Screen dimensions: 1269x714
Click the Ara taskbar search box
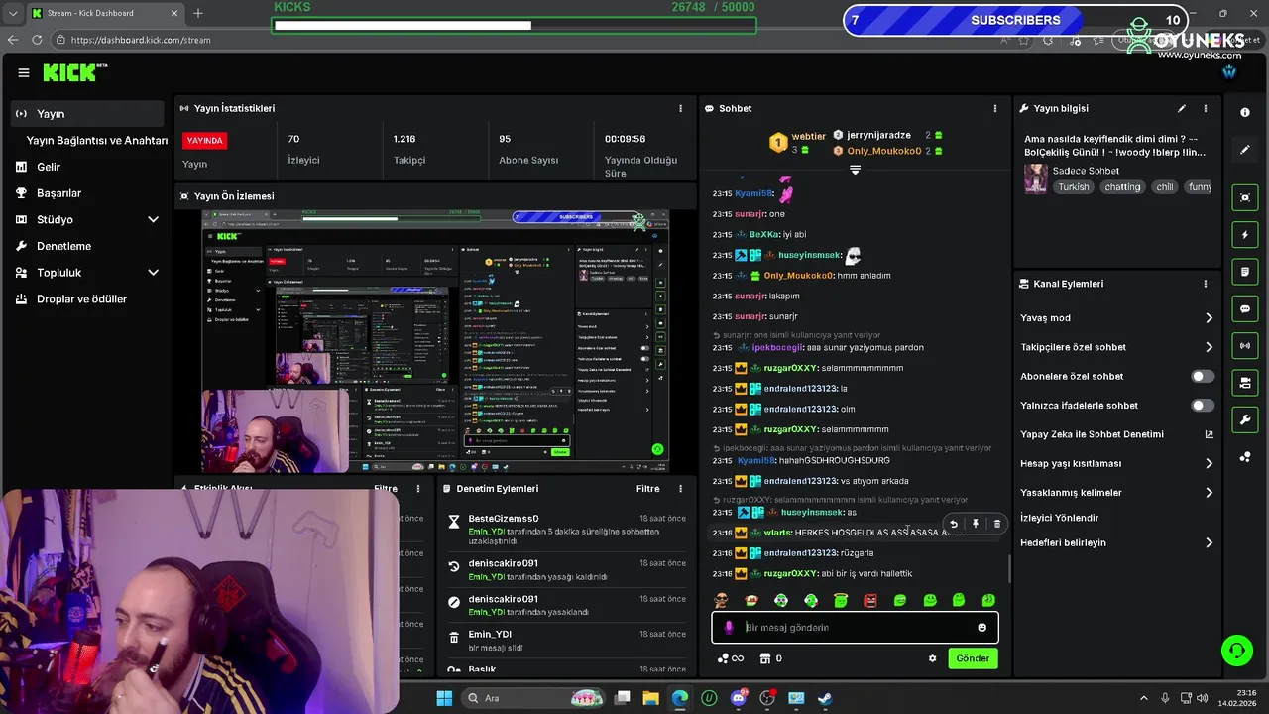point(535,698)
